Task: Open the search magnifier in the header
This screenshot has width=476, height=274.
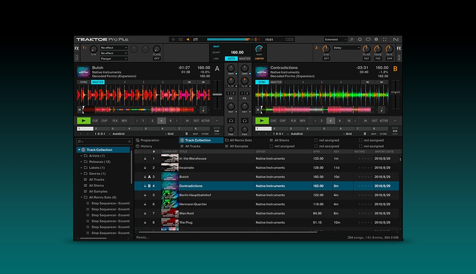Action: [352, 39]
